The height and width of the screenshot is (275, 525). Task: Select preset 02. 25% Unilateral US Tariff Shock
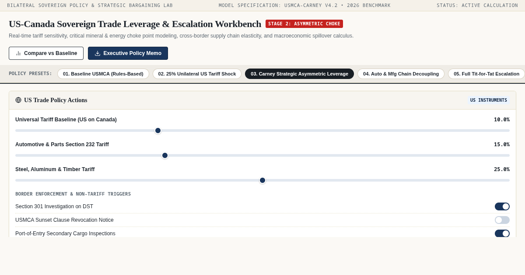coord(197,74)
